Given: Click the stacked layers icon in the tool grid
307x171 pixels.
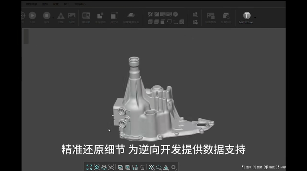Looking at the screenshot, I should click(x=156, y=22).
